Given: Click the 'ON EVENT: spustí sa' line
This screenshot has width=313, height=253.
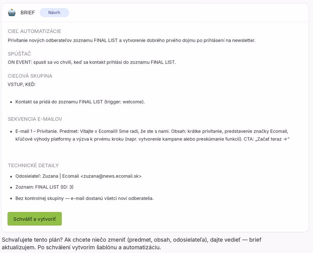Looking at the screenshot, I should [92, 62].
